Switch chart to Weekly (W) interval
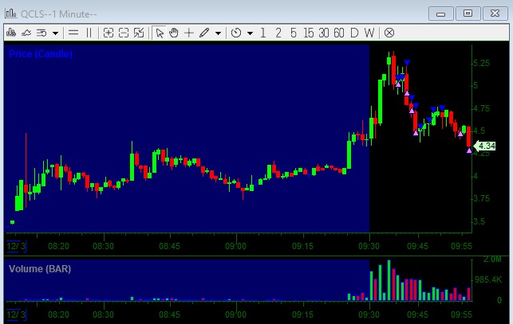The height and width of the screenshot is (324, 513). pyautogui.click(x=369, y=33)
